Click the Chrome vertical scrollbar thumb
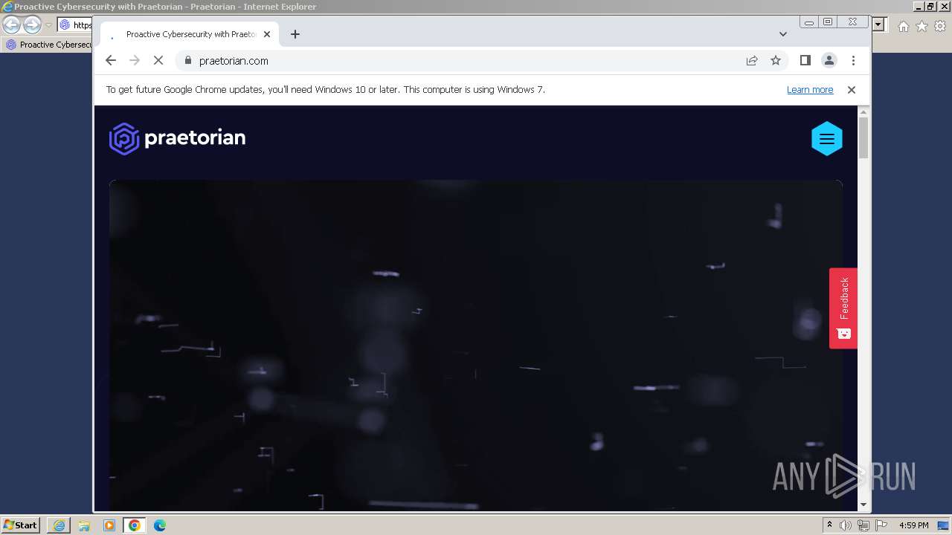This screenshot has width=952, height=535. (x=863, y=138)
